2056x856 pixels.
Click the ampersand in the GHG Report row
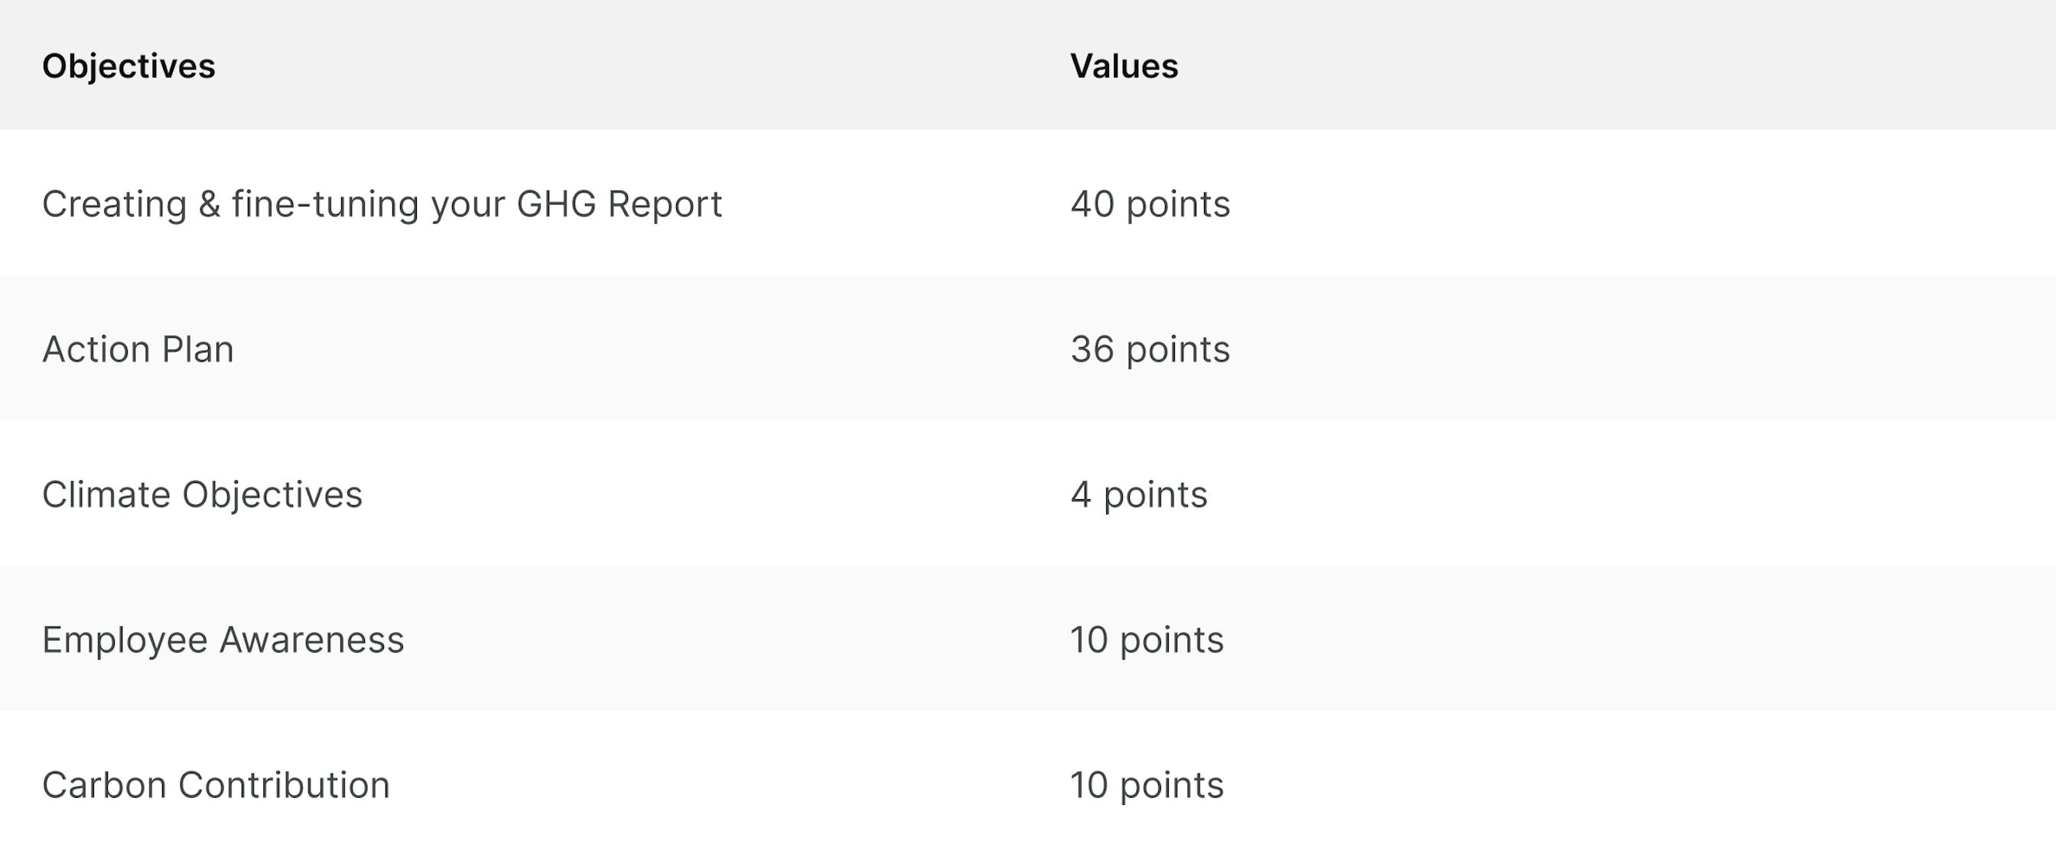(x=209, y=204)
